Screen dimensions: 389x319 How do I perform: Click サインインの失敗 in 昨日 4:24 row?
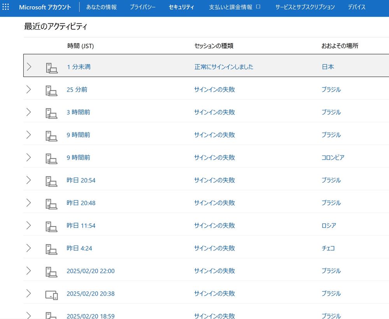coord(214,248)
